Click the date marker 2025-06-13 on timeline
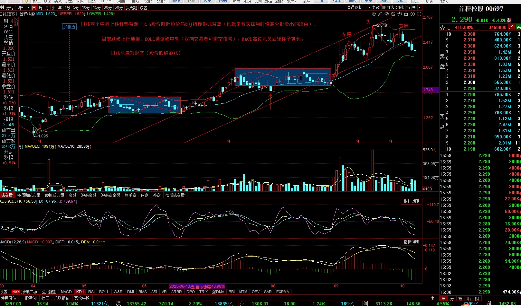 tap(197, 286)
